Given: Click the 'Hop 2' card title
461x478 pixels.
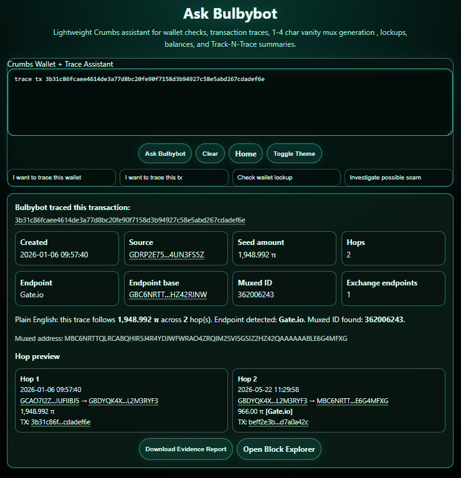Looking at the screenshot, I should (247, 379).
